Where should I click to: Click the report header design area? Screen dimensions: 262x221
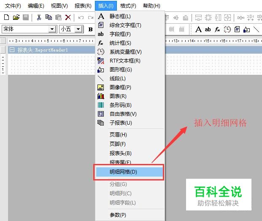tap(135, 64)
